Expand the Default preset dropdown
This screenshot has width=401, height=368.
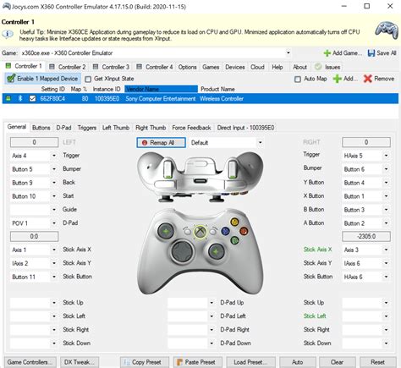pyautogui.click(x=261, y=143)
